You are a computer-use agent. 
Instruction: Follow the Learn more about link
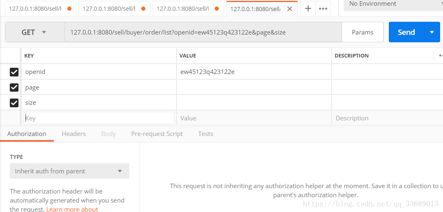tap(72, 209)
